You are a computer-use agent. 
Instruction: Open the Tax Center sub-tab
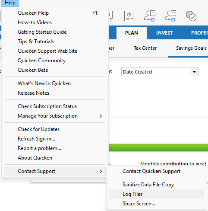tap(145, 48)
